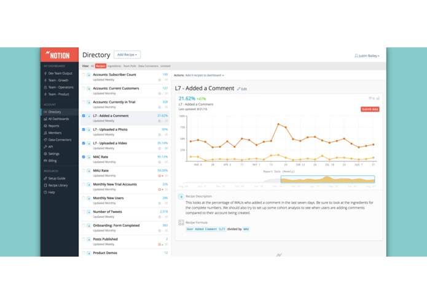This screenshot has height=304, width=427.
Task: Select All view filter
Action: tap(92, 66)
